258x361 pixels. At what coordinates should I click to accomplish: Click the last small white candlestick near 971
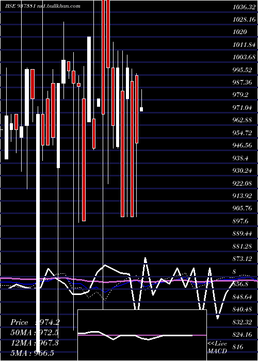coord(141,109)
